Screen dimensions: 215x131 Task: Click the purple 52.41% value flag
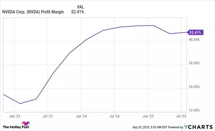pyautogui.click(x=195, y=32)
